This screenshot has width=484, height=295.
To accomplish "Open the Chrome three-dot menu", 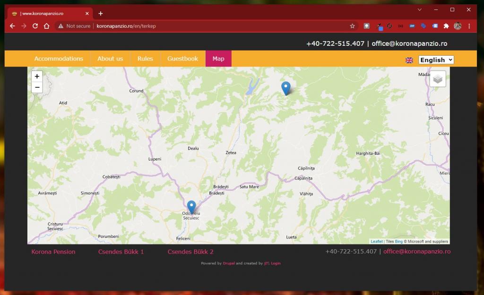I will coord(469,26).
